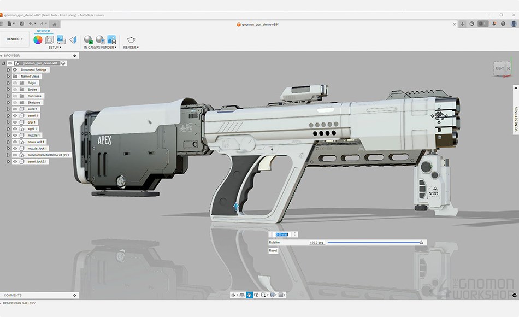Hide the stock:1 component
Screen dimensions: 519x317
(x=15, y=109)
